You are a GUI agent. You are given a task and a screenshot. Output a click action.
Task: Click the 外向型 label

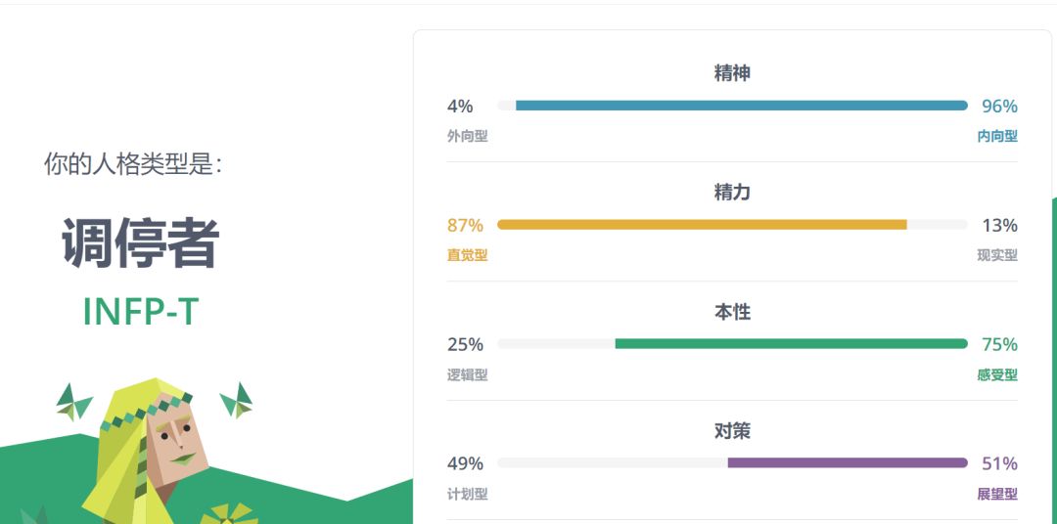pyautogui.click(x=467, y=137)
